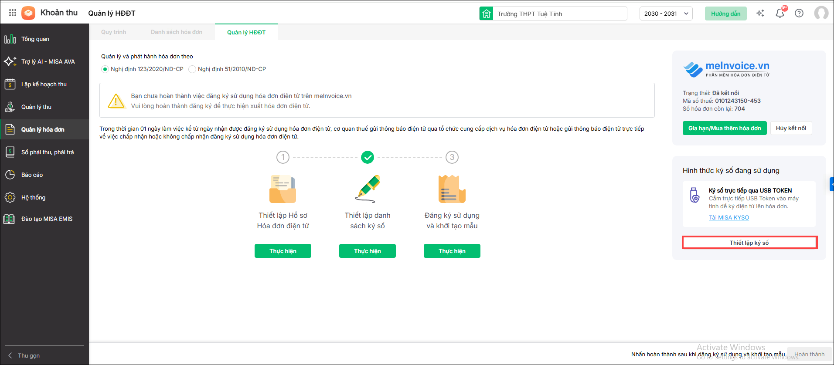Expand the 2030 - 2031 school year dropdown
The image size is (834, 365).
point(666,14)
